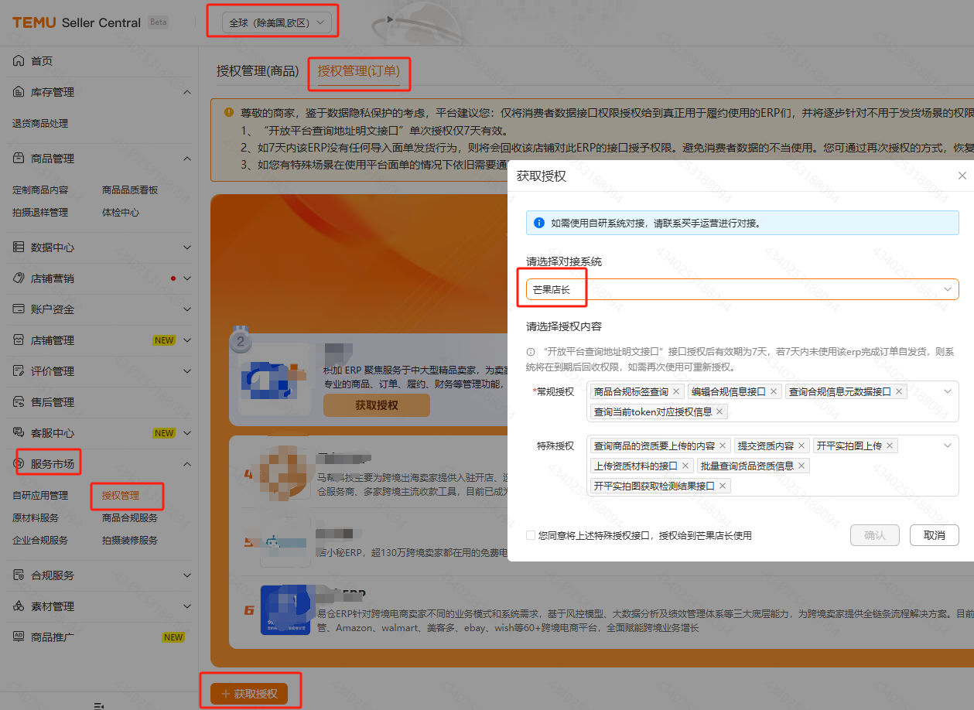This screenshot has width=974, height=710.
Task: Expand the 特殊授权 multi-select dropdown arrow
Action: (x=947, y=445)
